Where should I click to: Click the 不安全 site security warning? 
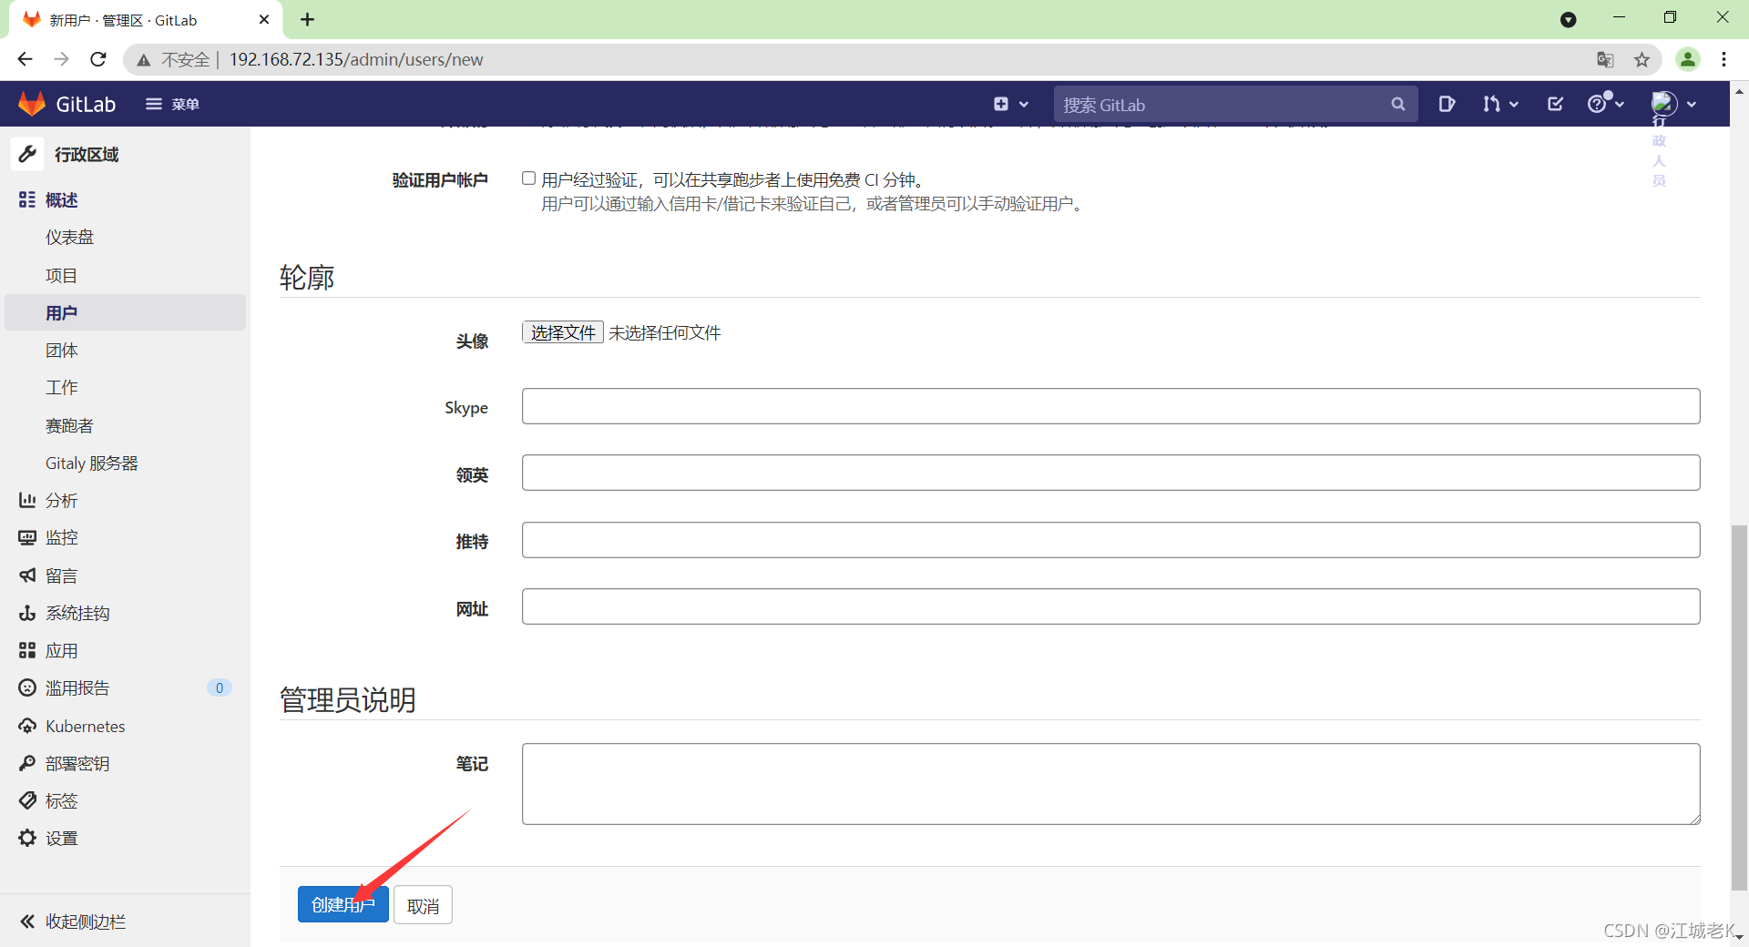(173, 59)
